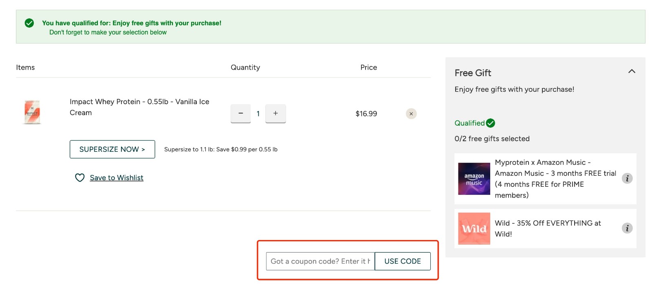Collapse the Free Gift panel with the chevron
Image resolution: width=652 pixels, height=284 pixels.
(632, 71)
